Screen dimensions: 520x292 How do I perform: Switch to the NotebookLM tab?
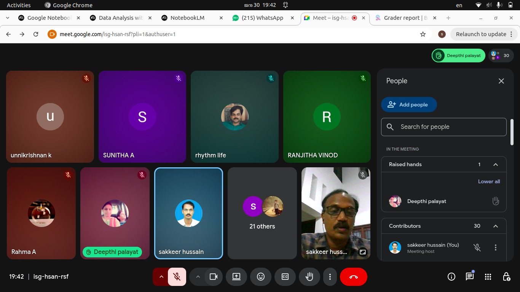click(x=187, y=18)
